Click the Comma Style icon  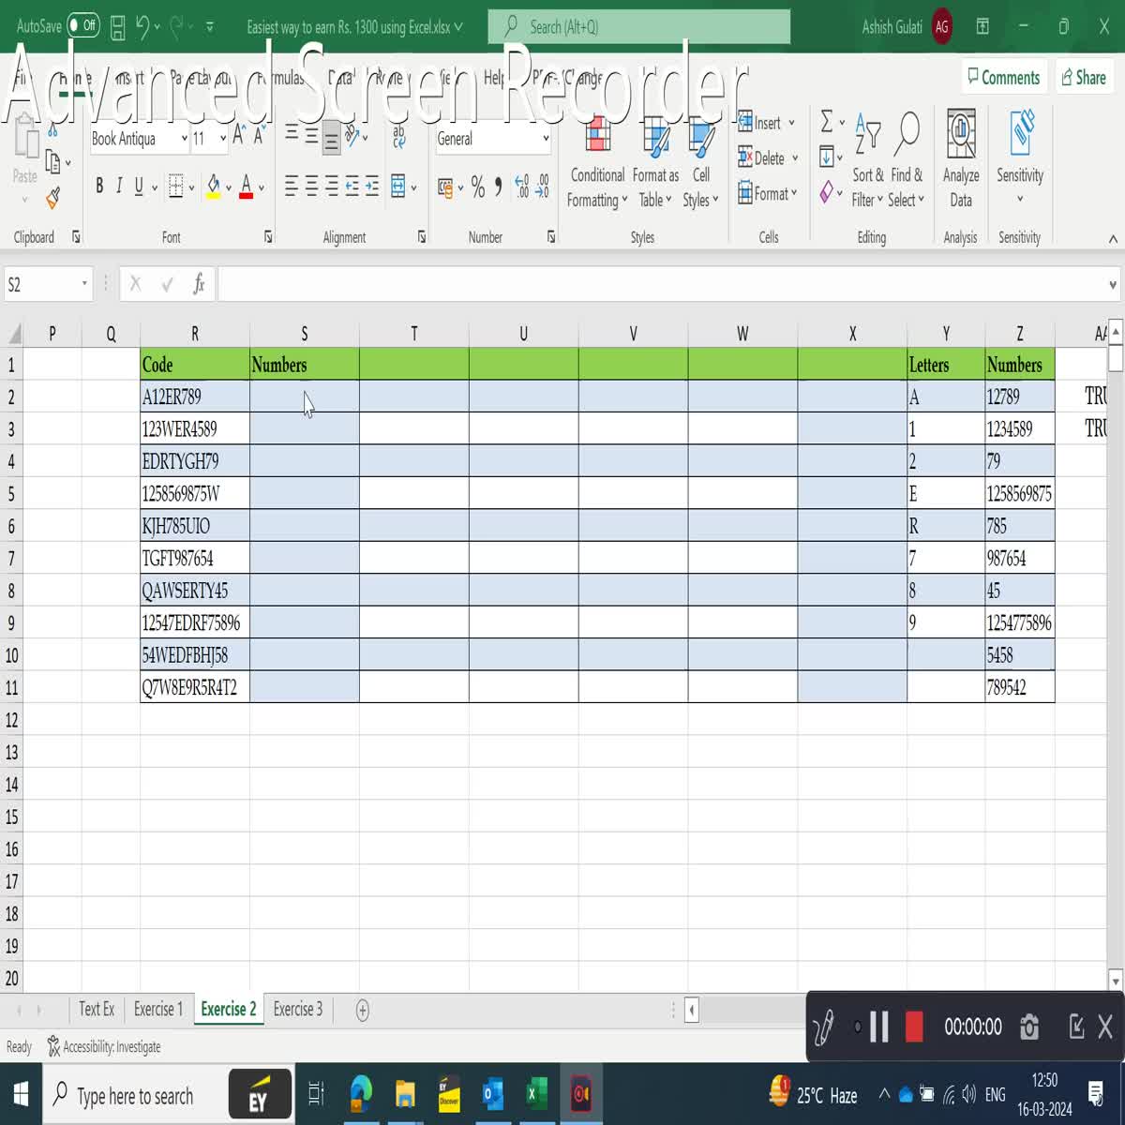coord(498,187)
